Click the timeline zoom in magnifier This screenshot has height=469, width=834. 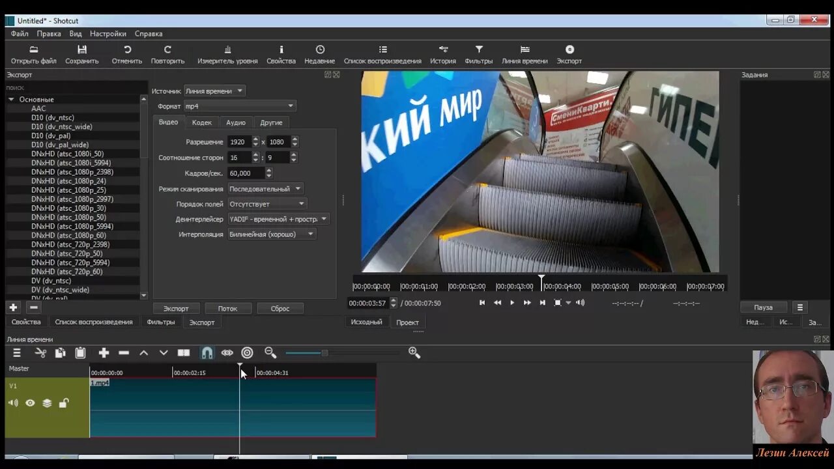414,352
